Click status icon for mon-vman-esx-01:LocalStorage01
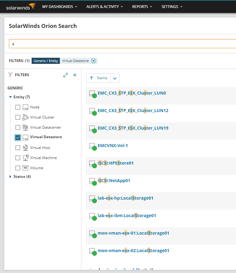The width and height of the screenshot is (236, 273). [x=93, y=234]
